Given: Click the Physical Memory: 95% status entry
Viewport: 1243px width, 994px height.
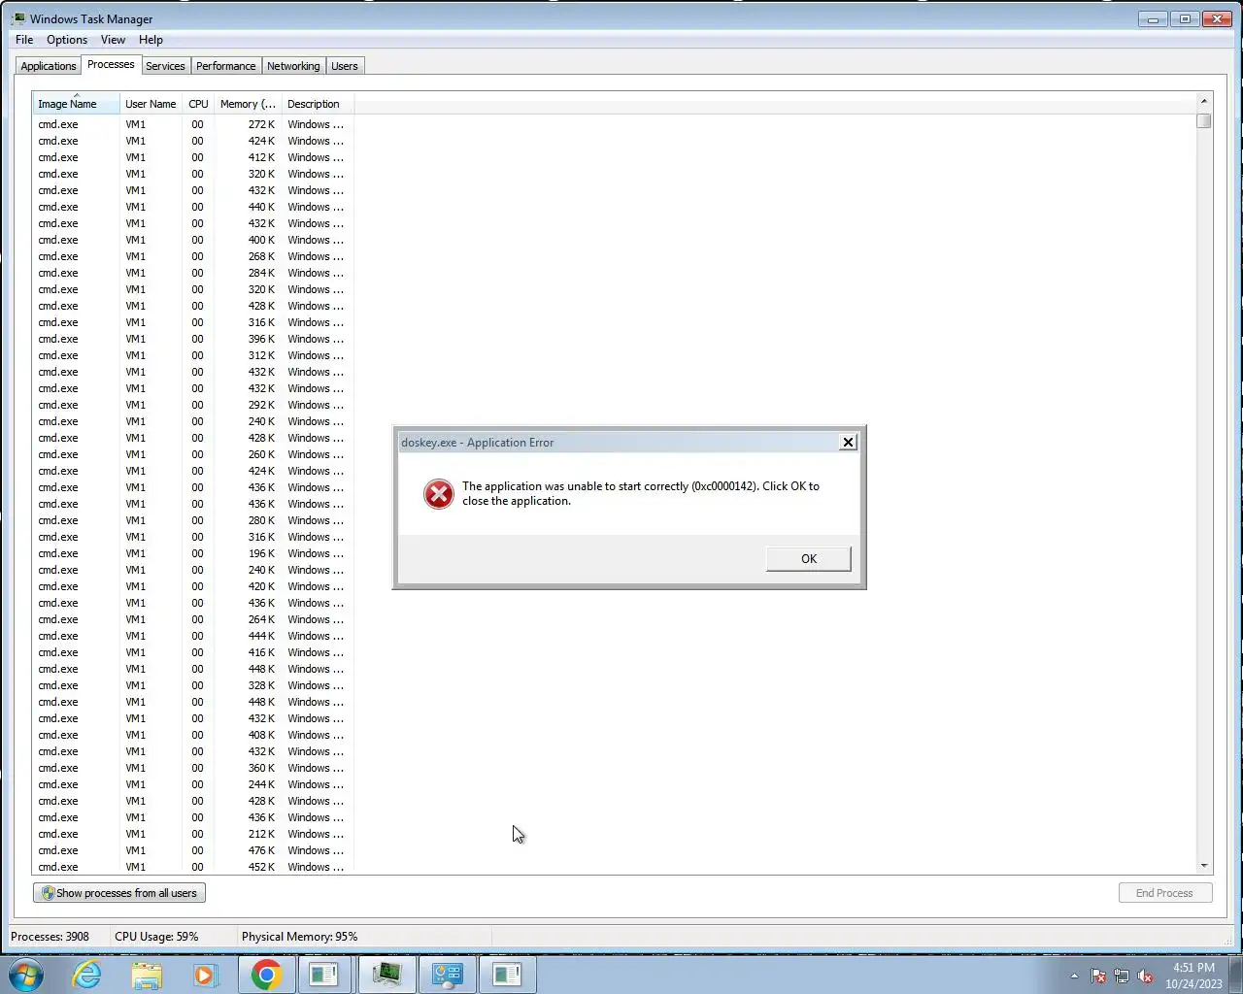Looking at the screenshot, I should [300, 937].
